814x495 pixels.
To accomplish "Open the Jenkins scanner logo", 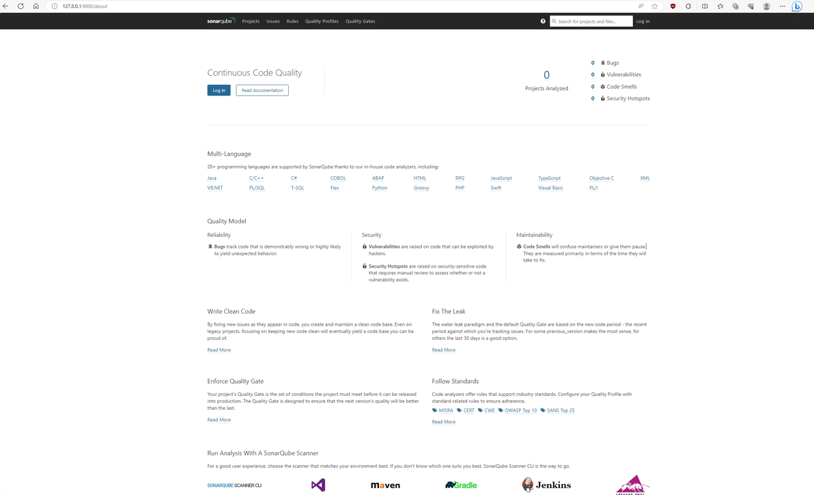I will pos(546,485).
